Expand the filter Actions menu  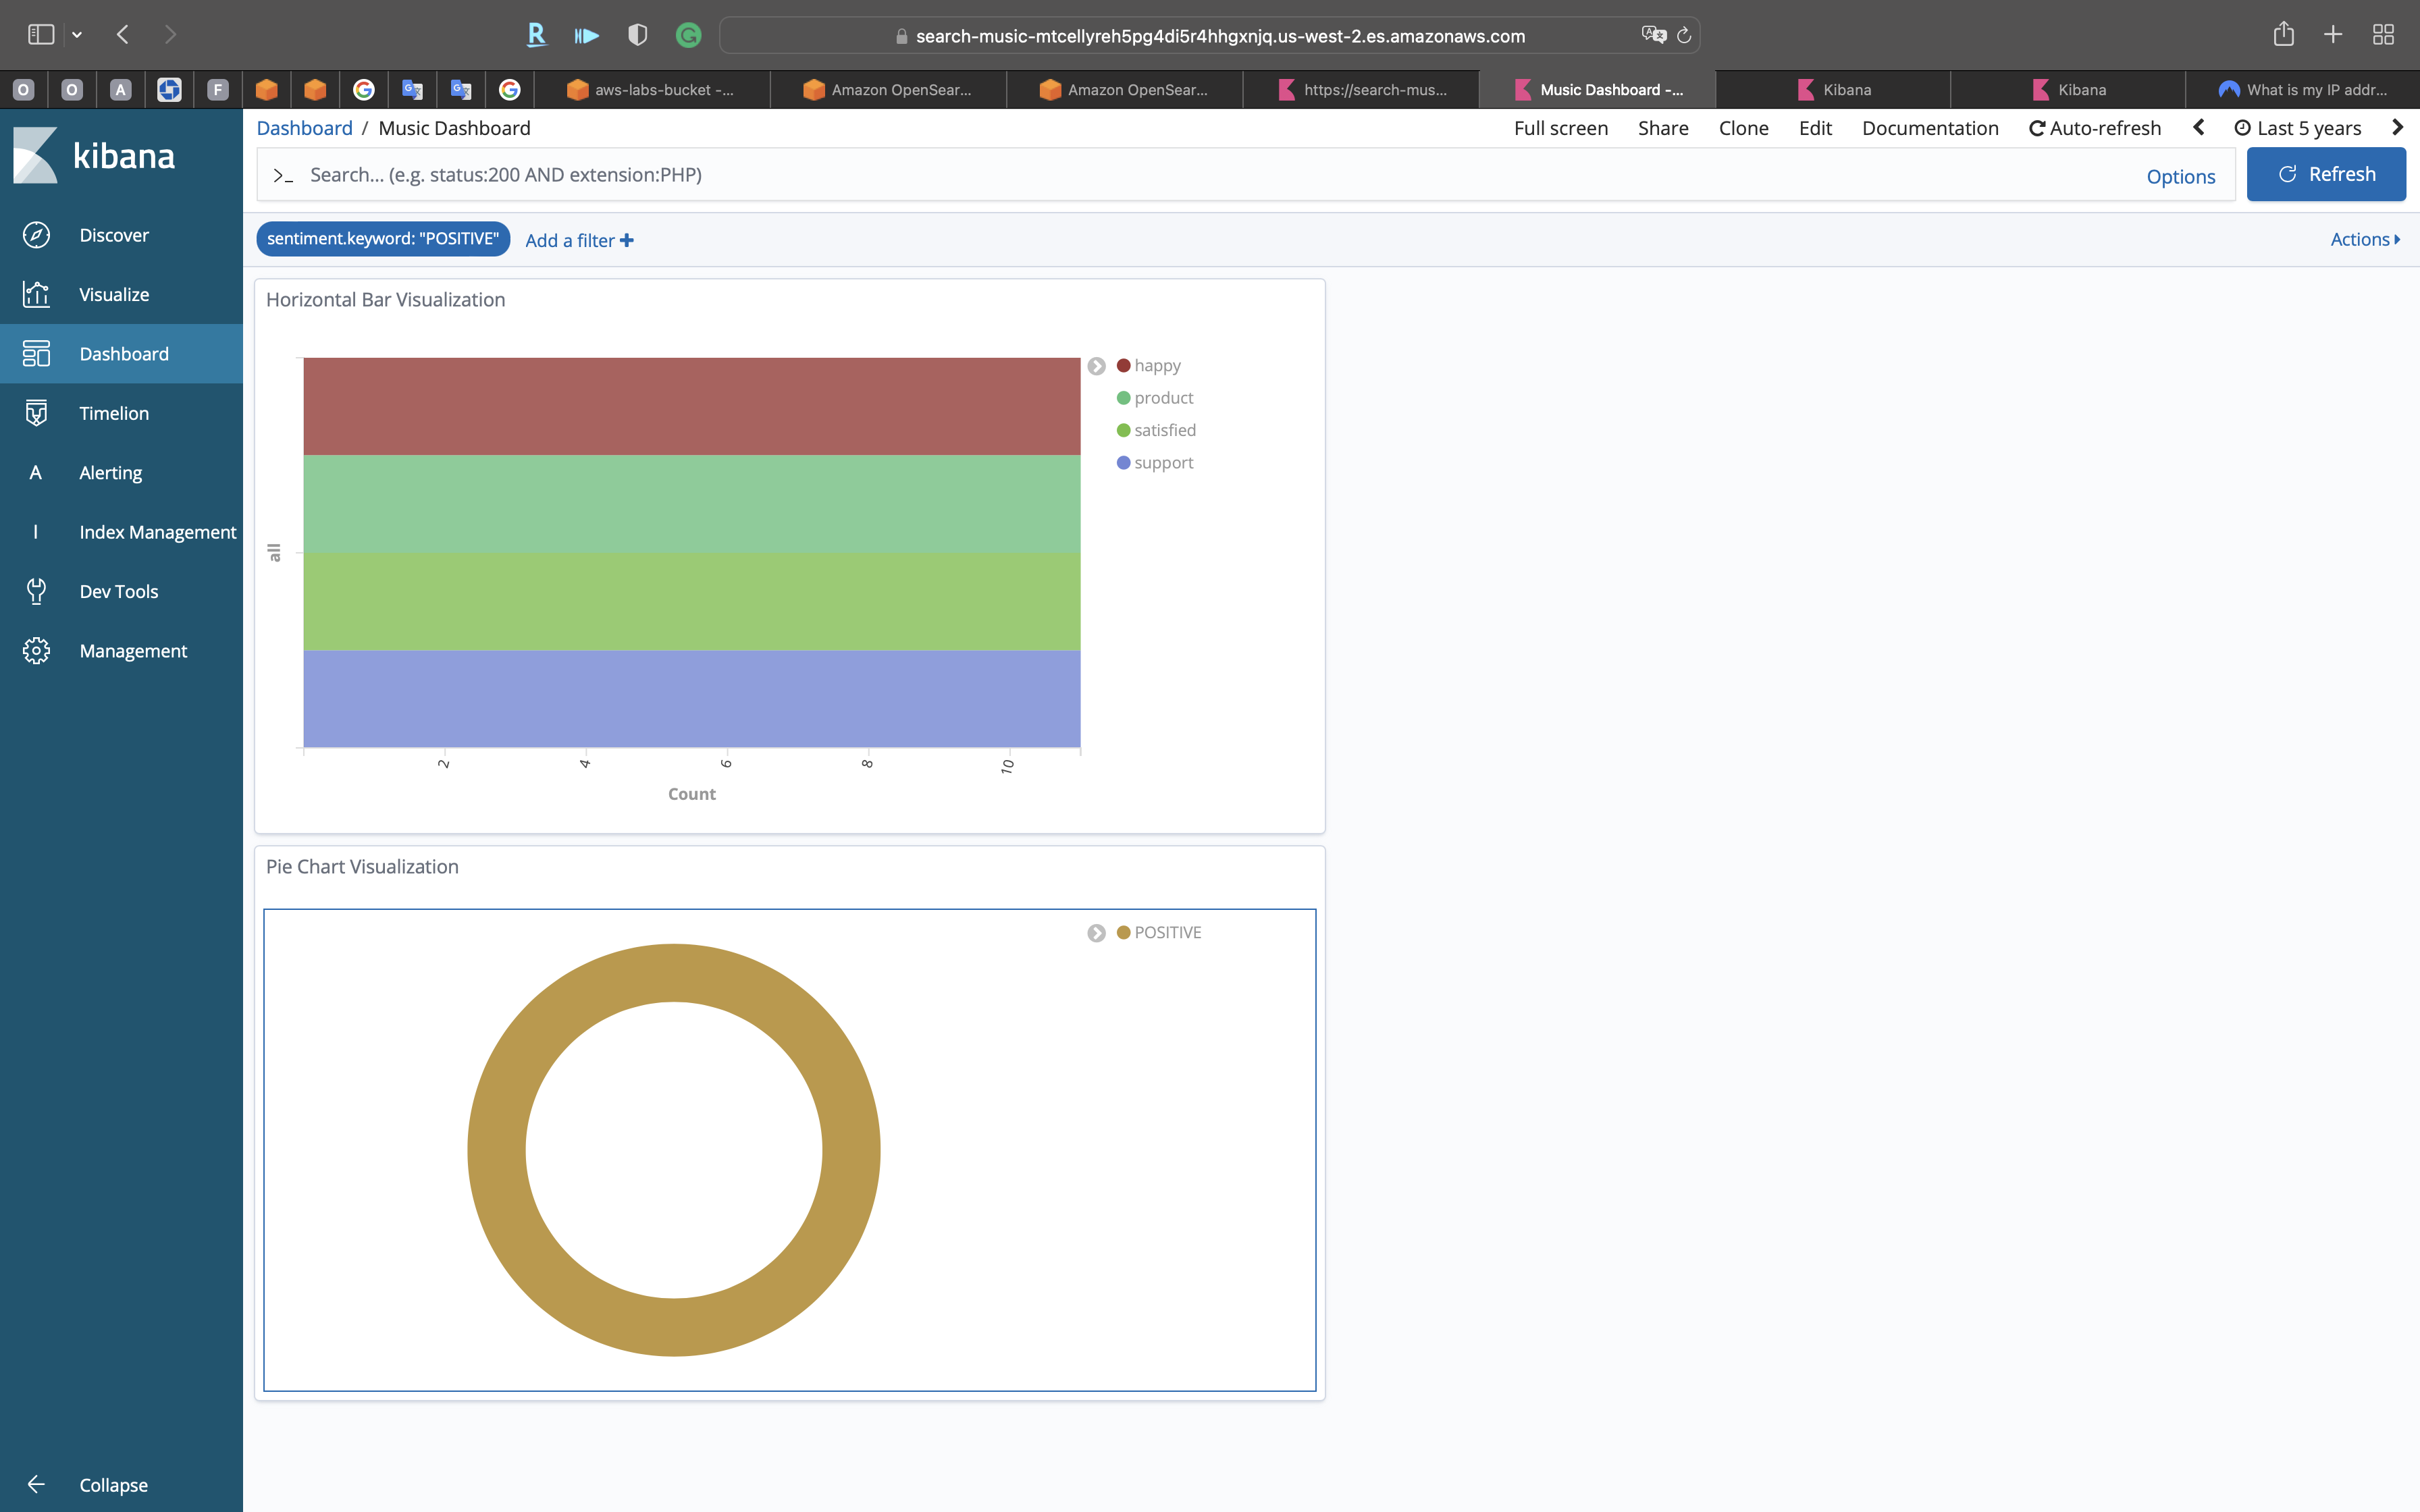click(2364, 239)
